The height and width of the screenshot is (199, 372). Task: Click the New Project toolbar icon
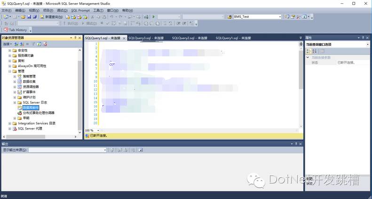click(x=6, y=17)
